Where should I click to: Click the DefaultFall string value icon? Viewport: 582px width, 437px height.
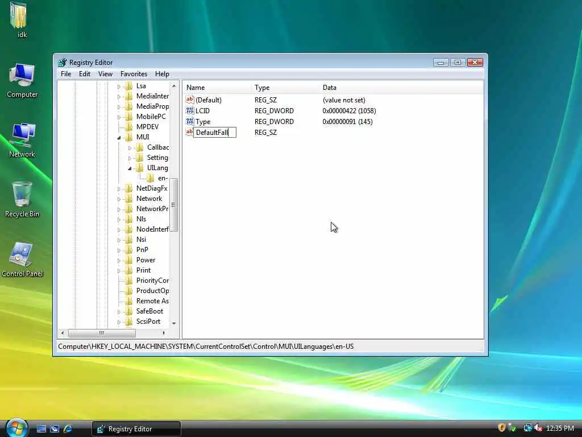coord(189,132)
